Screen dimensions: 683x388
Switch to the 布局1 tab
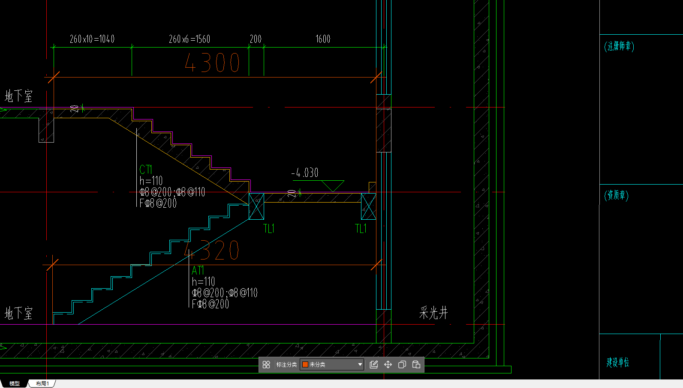42,383
